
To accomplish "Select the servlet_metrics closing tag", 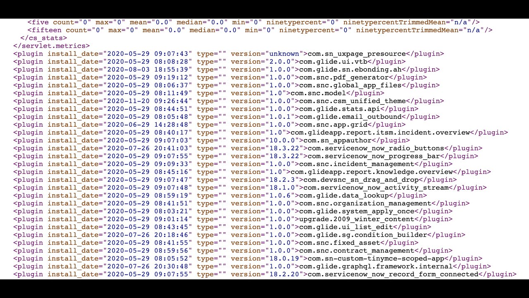I will point(50,46).
